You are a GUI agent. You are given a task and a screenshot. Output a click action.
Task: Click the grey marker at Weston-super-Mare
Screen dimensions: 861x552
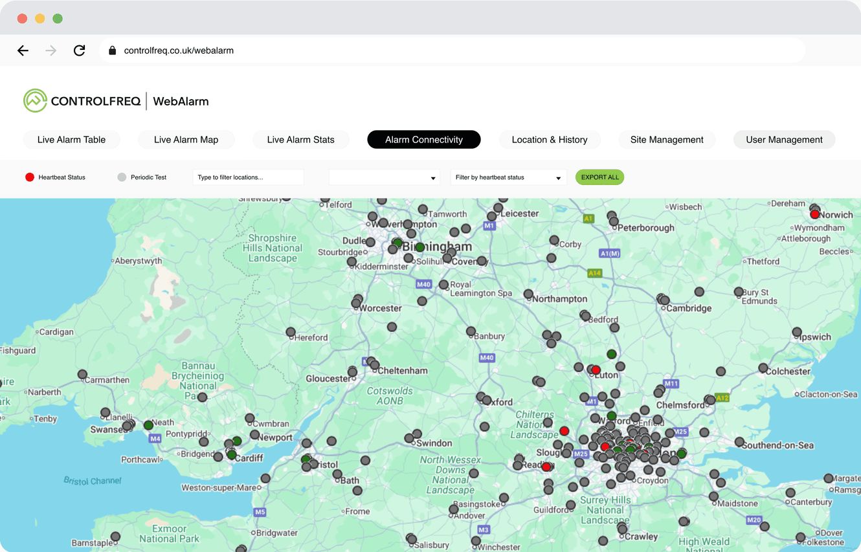[265, 479]
